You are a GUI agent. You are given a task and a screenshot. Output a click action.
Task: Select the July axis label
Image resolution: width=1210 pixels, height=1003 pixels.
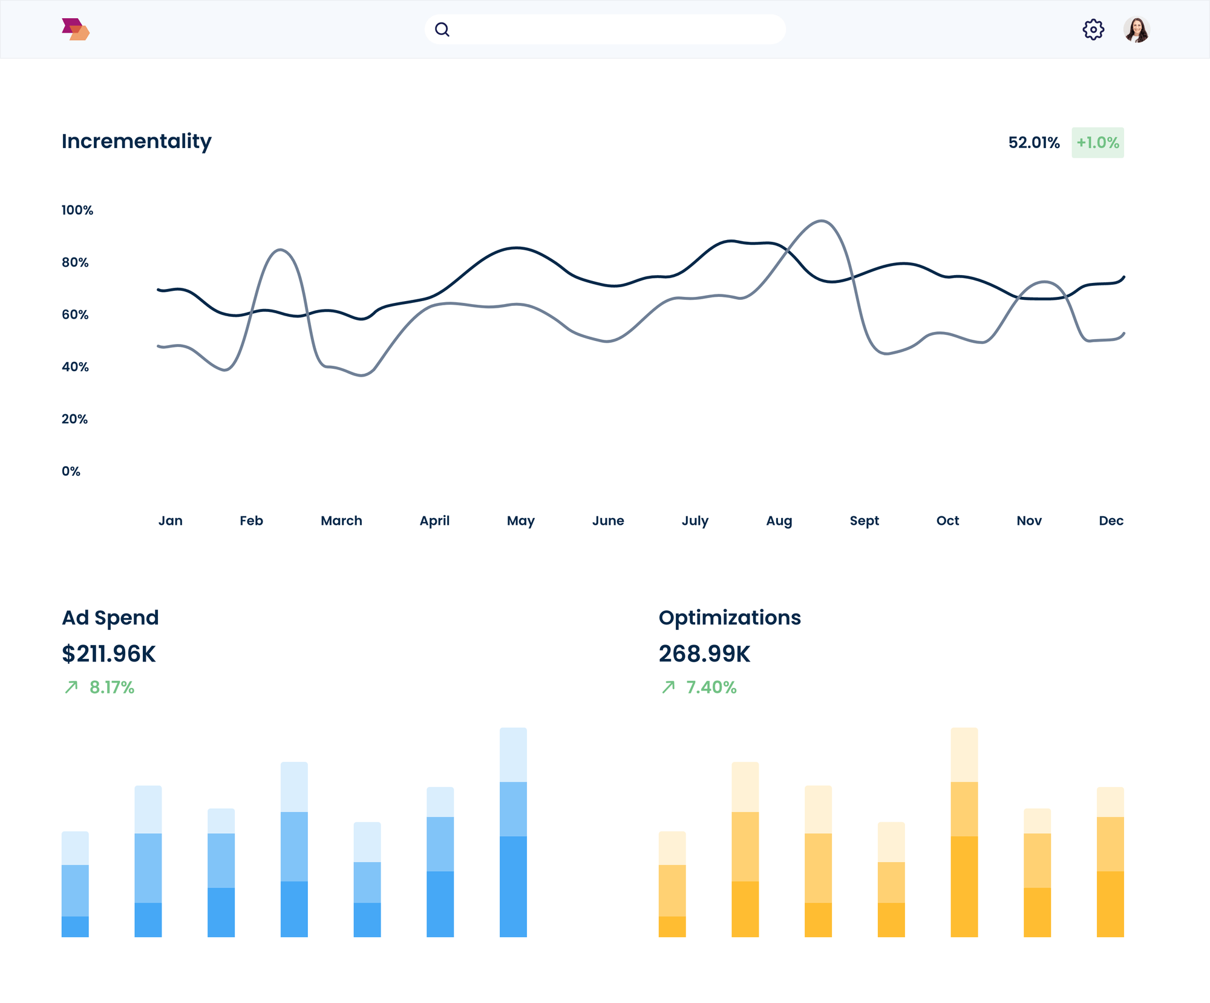coord(695,521)
